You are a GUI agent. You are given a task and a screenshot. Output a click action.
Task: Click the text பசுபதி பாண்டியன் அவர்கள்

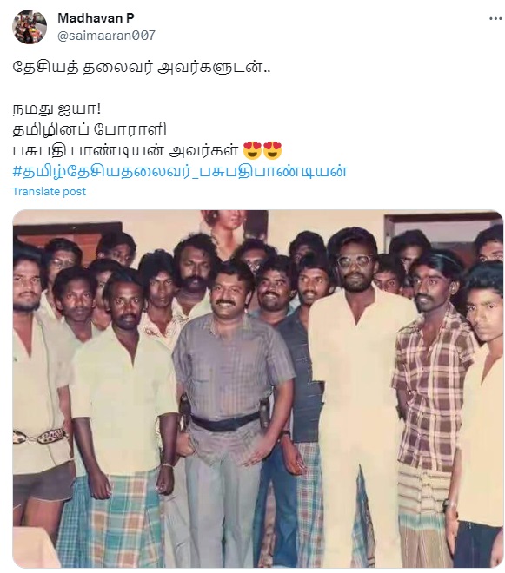125,150
